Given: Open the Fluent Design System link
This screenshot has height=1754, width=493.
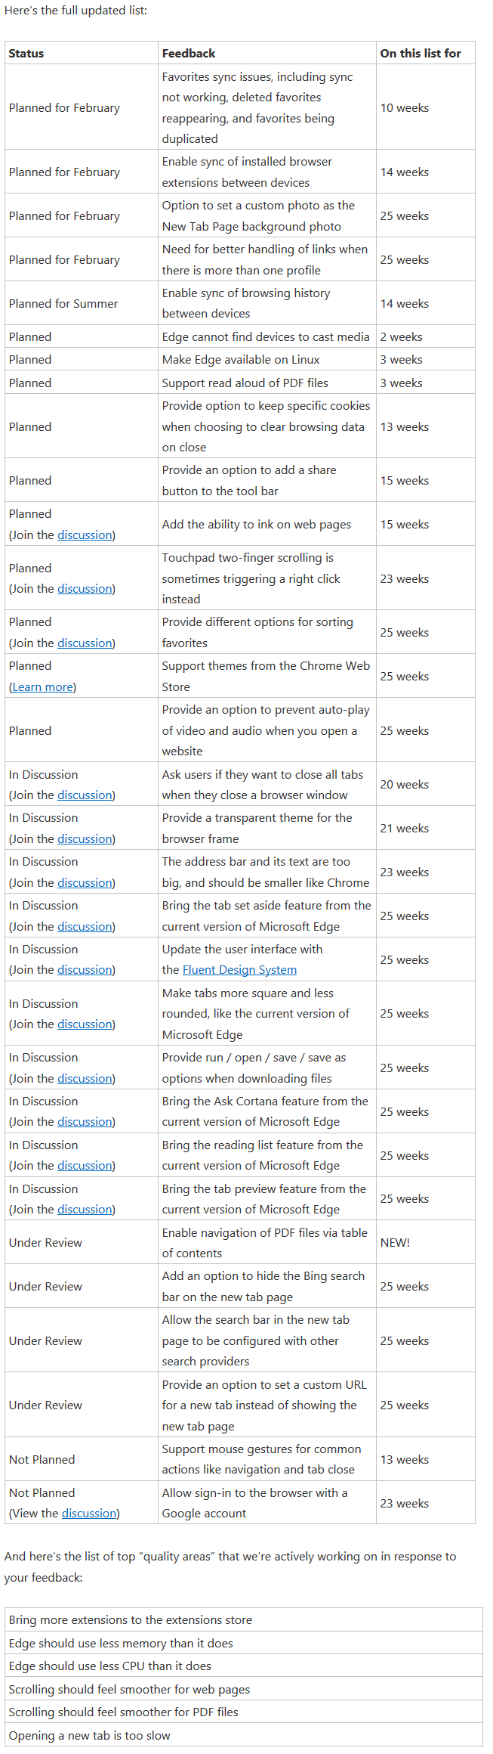Looking at the screenshot, I should click(239, 970).
